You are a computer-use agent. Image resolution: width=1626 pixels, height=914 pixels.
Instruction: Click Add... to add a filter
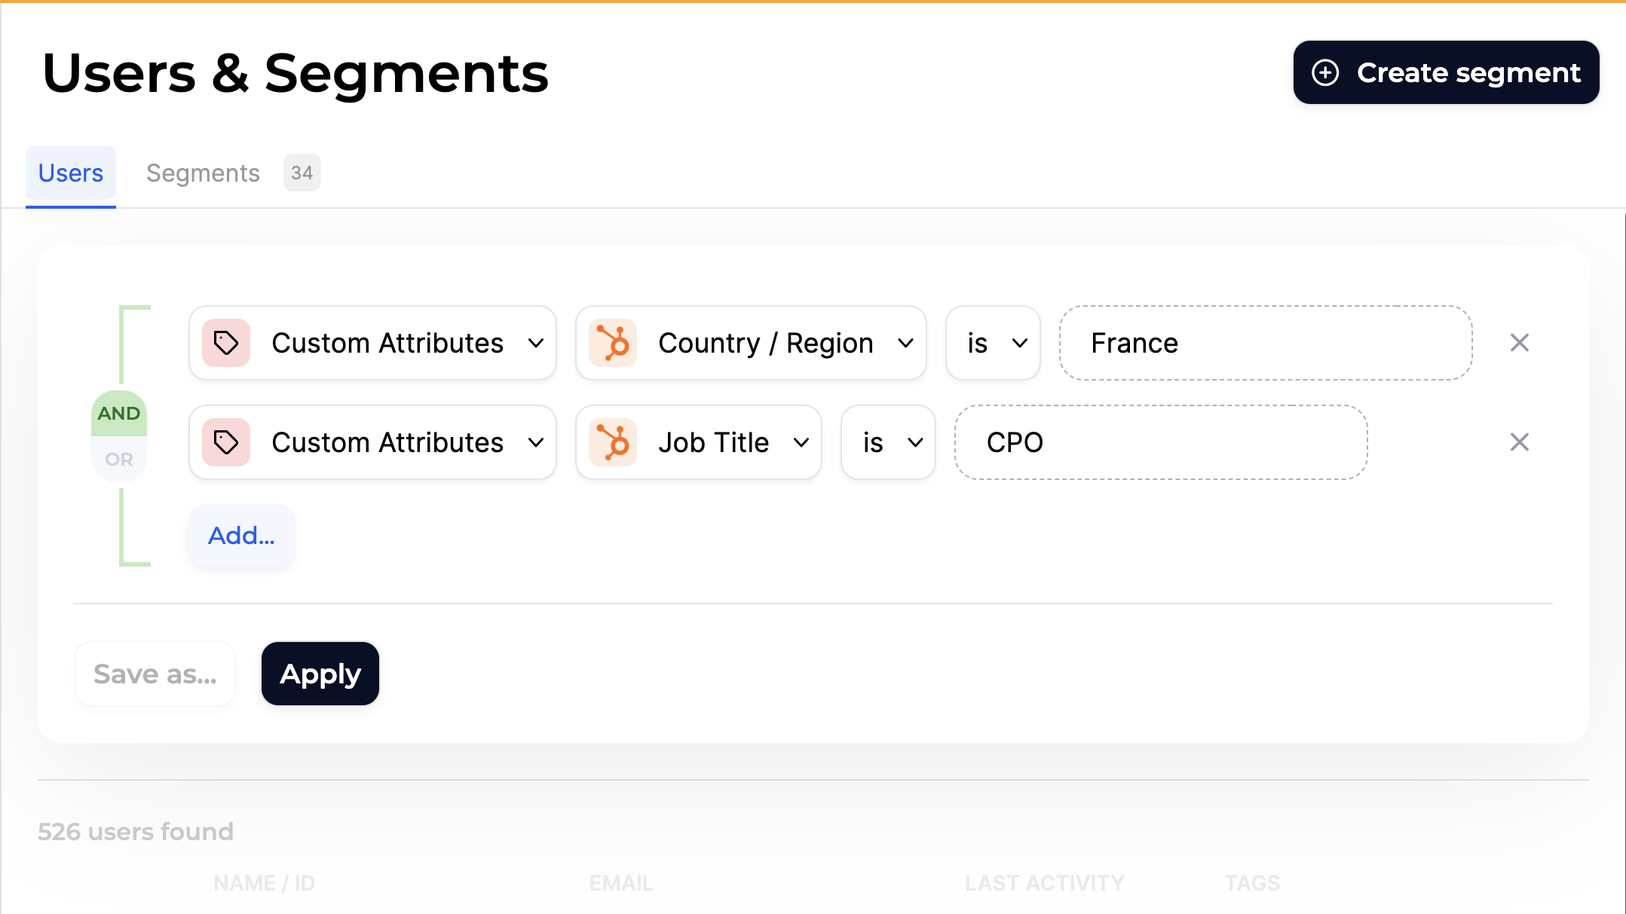[241, 536]
